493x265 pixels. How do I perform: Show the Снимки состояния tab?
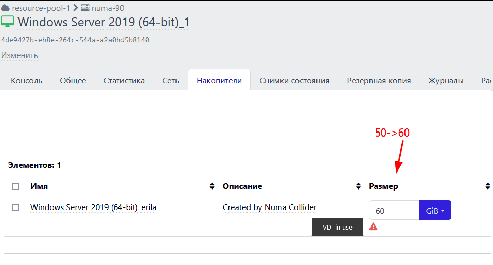coord(294,81)
